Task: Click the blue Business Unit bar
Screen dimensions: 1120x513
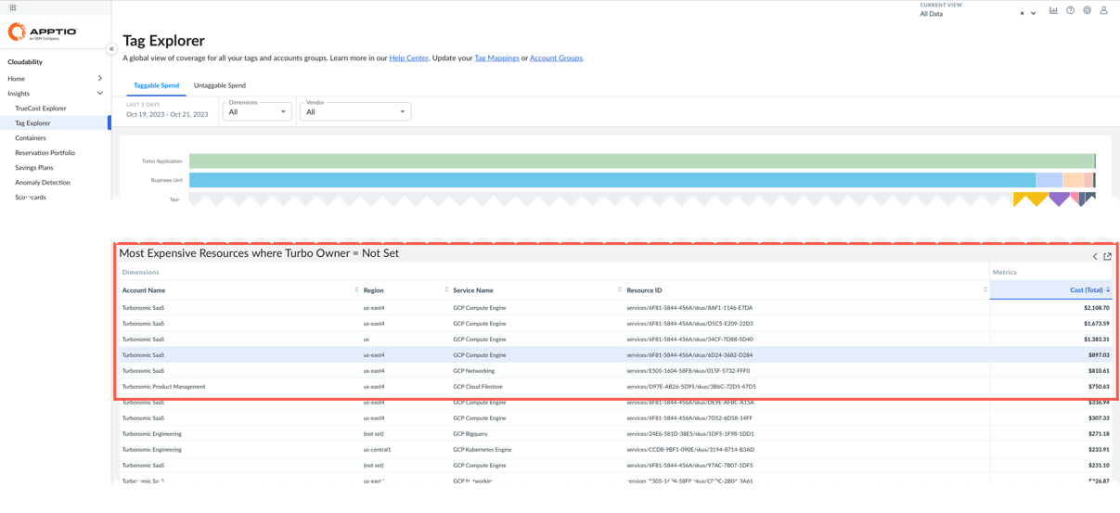Action: click(612, 180)
